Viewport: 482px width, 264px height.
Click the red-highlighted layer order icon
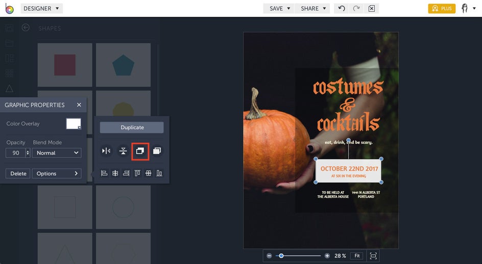pos(140,151)
